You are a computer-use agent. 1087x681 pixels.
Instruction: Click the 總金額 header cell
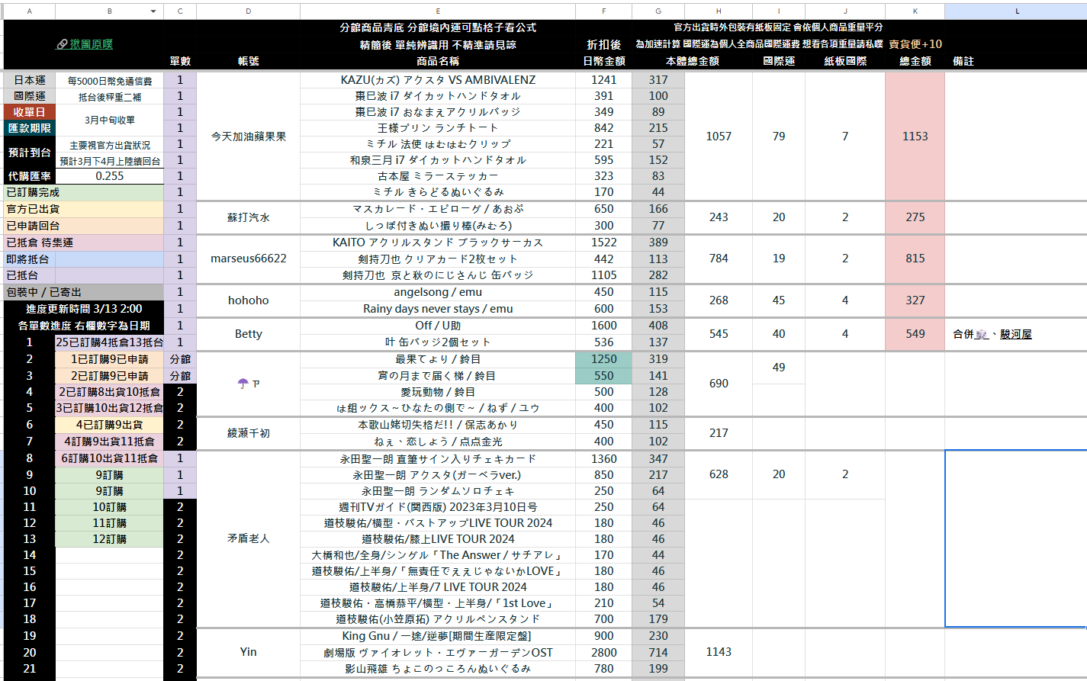tap(915, 61)
